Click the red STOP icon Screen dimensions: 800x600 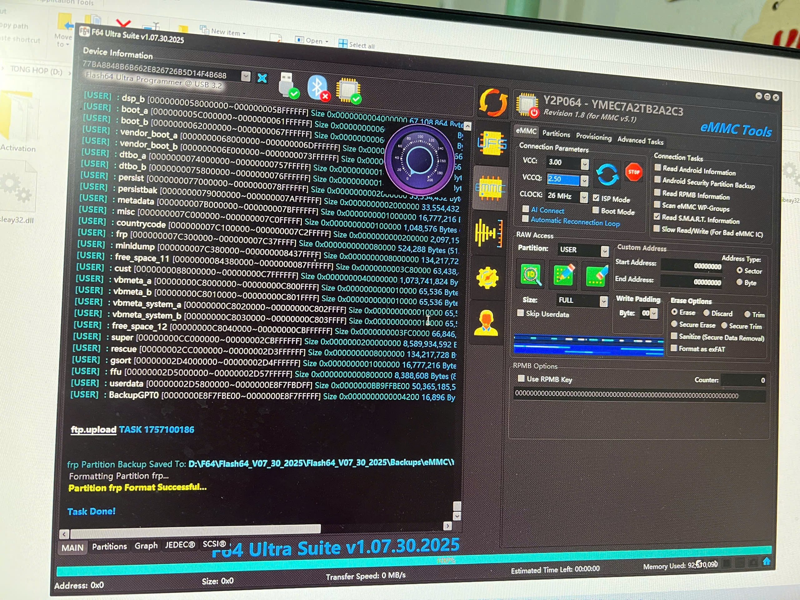(x=634, y=172)
